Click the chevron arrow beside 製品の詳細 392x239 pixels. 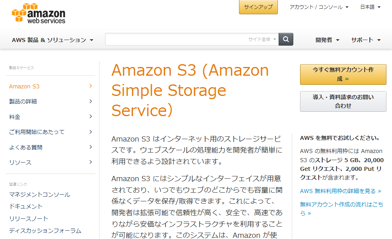point(91,101)
